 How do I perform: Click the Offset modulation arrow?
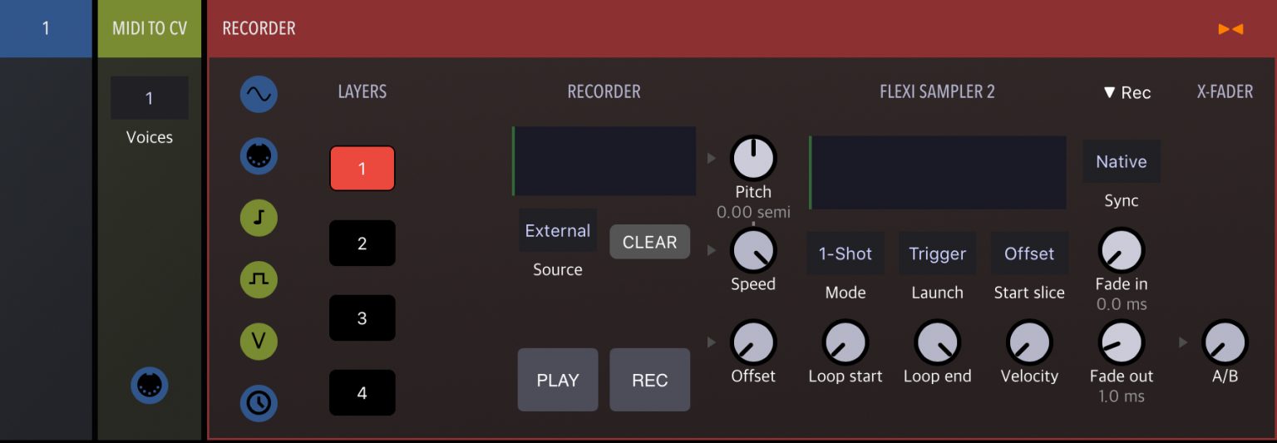pos(711,342)
